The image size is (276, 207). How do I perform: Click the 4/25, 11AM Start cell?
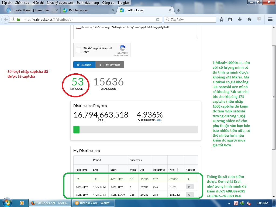pyautogui.click(x=118, y=195)
